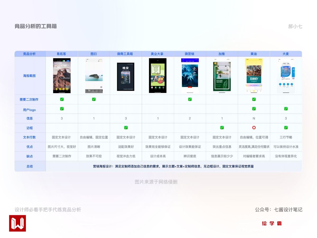Image resolution: width=317 pixels, height=238 pixels.
Task: Click the red circle in 黄油 边框 cell
Action: [x=254, y=128]
